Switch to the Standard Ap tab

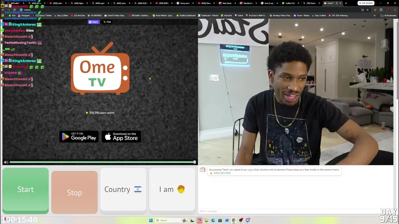(248, 3)
